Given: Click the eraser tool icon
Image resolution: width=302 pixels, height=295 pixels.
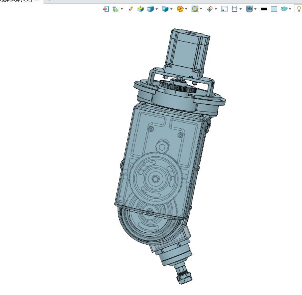Looking at the screenshot, I should point(131,9).
